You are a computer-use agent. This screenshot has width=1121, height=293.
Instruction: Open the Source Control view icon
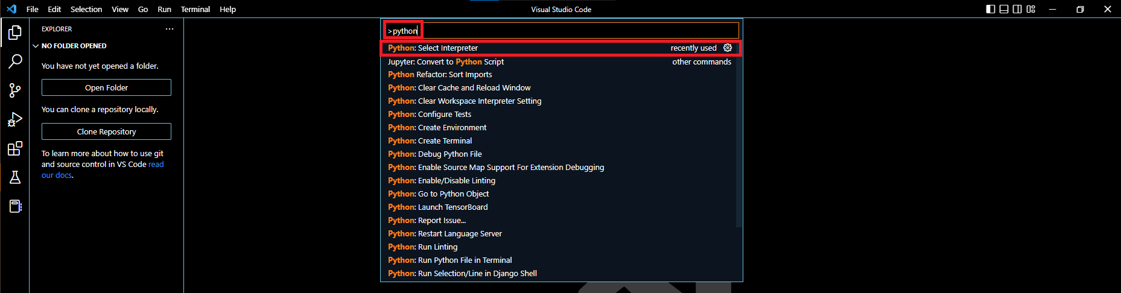(15, 90)
